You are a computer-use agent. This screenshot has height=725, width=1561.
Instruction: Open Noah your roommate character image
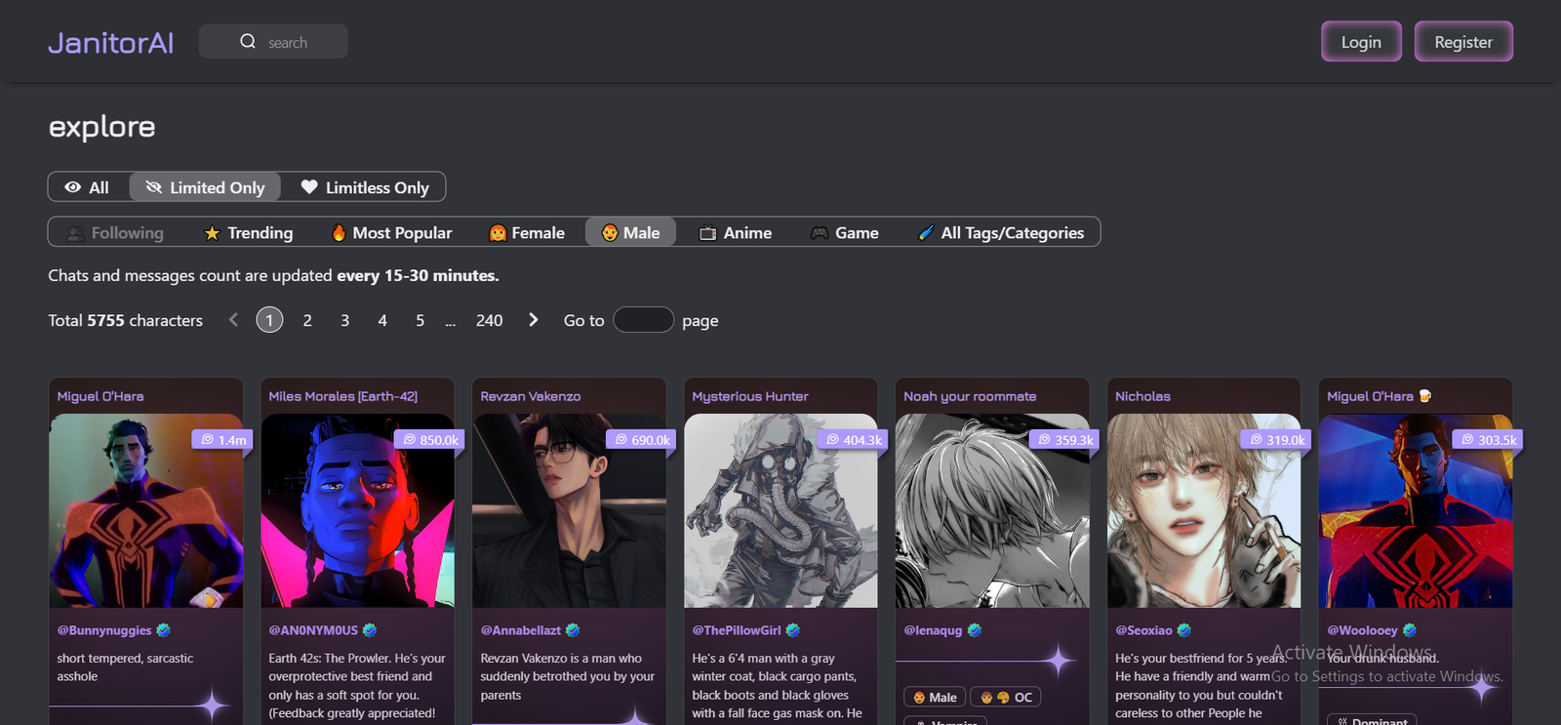[992, 510]
